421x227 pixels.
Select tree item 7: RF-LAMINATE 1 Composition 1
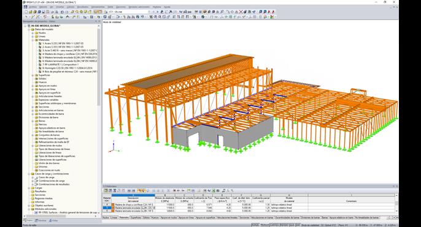click(60, 64)
